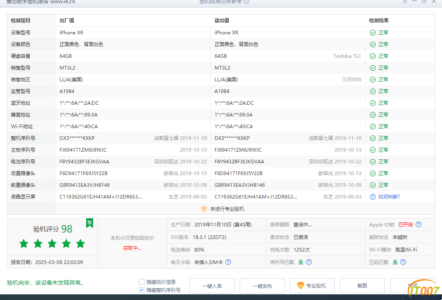Viewport: 442px width, 300px height.
Task: Click the green check icon in 蓝牙地址 row
Action: pos(373,103)
